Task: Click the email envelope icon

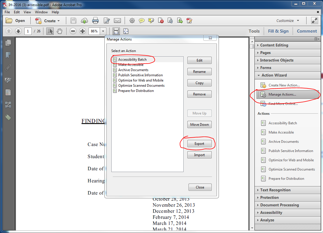Action: tap(117, 21)
